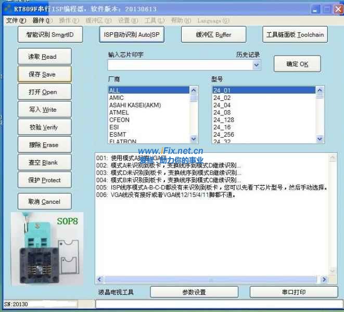This screenshot has width=344, height=312.
Task: Select ESI in the manufacturer list
Action: (149, 127)
